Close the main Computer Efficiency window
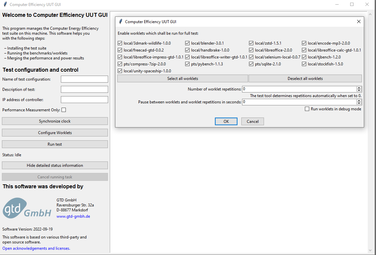The image size is (376, 255). point(367,4)
